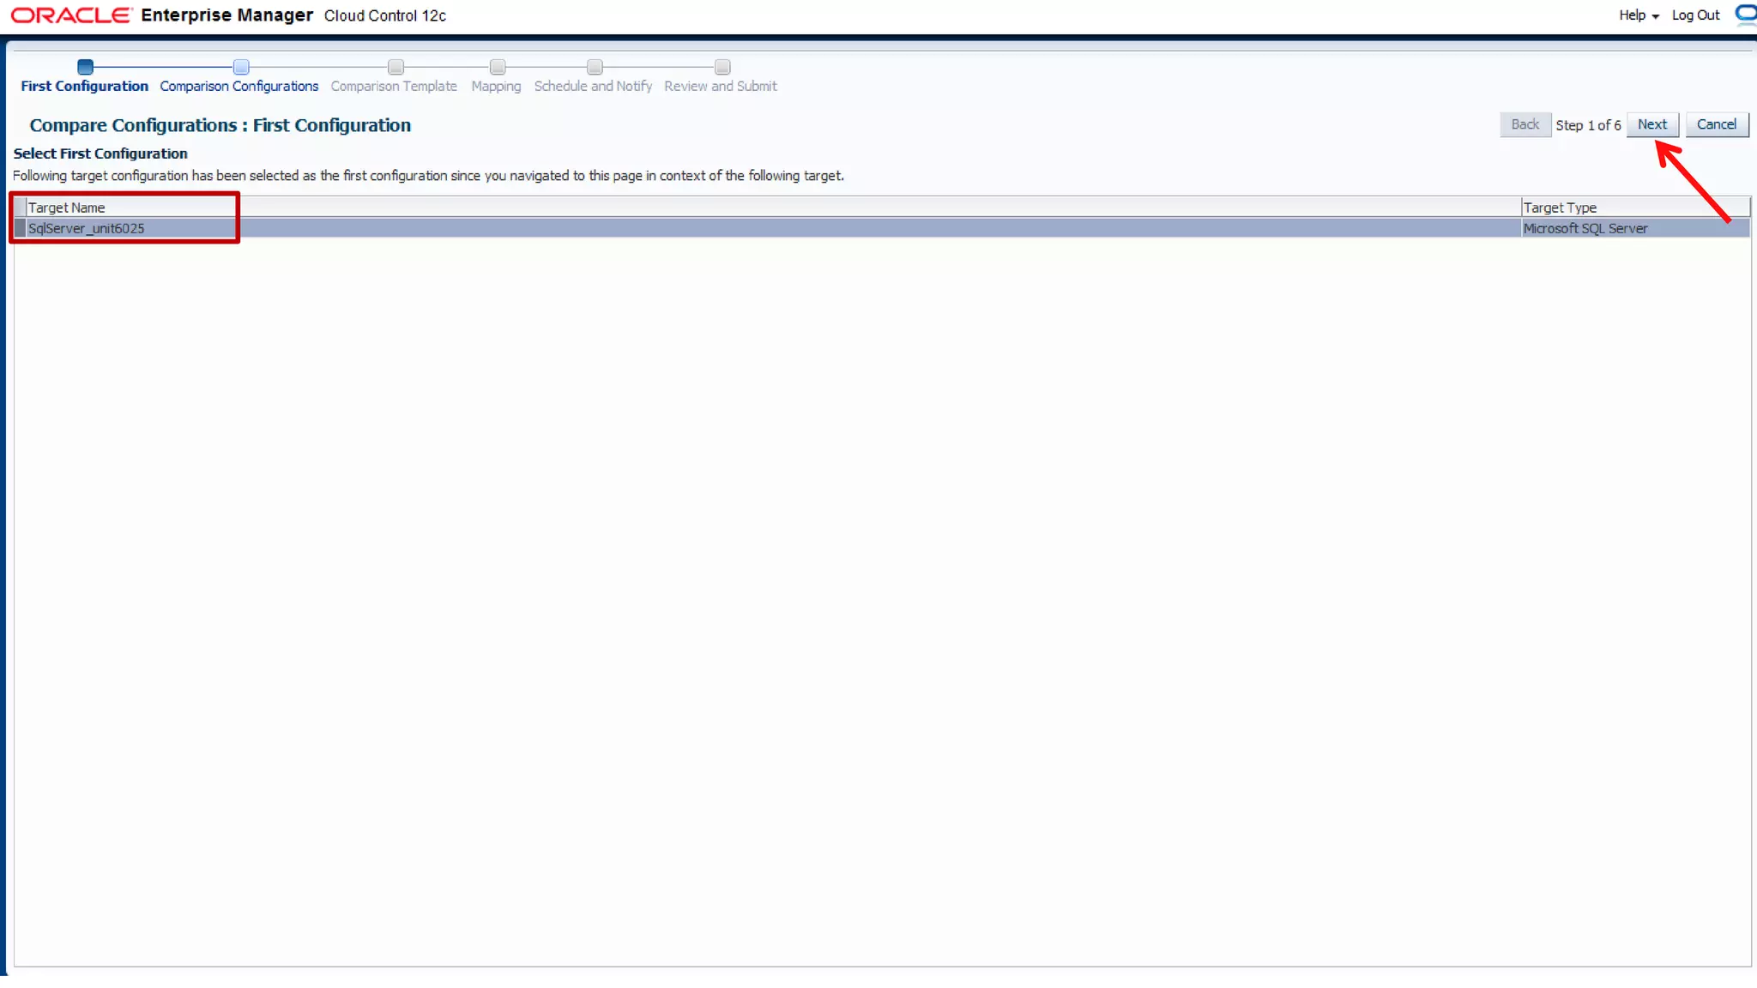Click the Enterprise Manager title text
1757x988 pixels.
(227, 15)
